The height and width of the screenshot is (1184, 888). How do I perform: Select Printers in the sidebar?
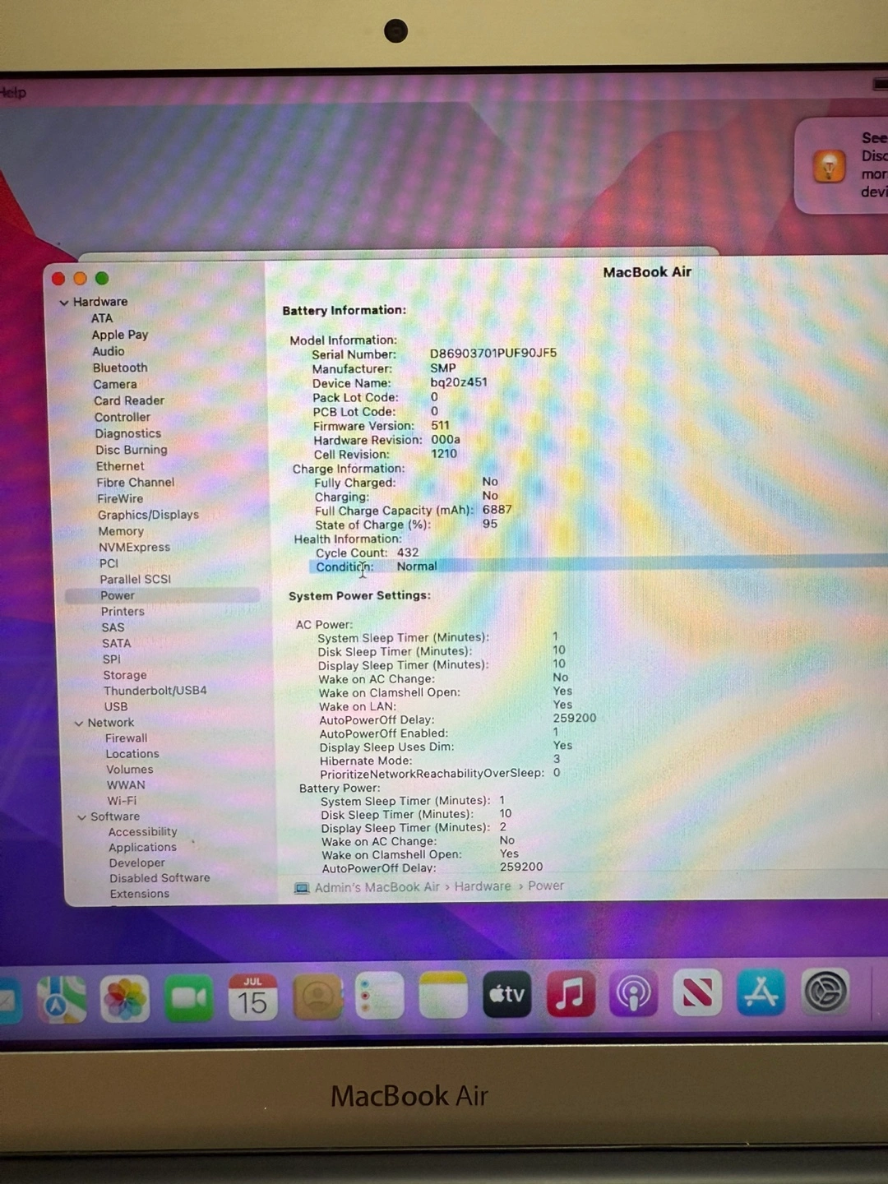point(123,612)
